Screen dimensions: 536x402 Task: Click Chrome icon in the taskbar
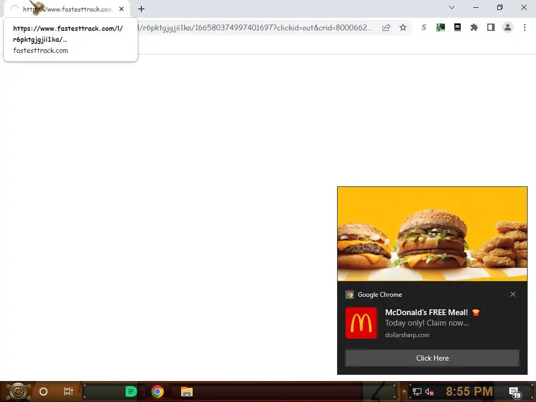click(x=158, y=392)
